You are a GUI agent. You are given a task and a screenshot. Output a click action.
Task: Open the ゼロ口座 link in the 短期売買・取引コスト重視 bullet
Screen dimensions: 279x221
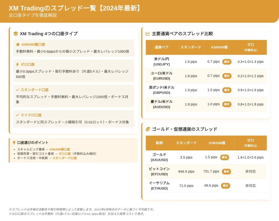click(65, 154)
